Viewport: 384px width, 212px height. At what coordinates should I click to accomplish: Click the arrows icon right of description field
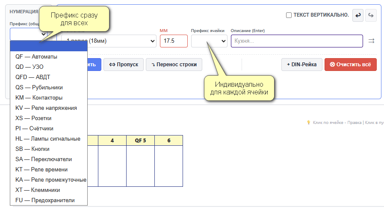click(371, 41)
